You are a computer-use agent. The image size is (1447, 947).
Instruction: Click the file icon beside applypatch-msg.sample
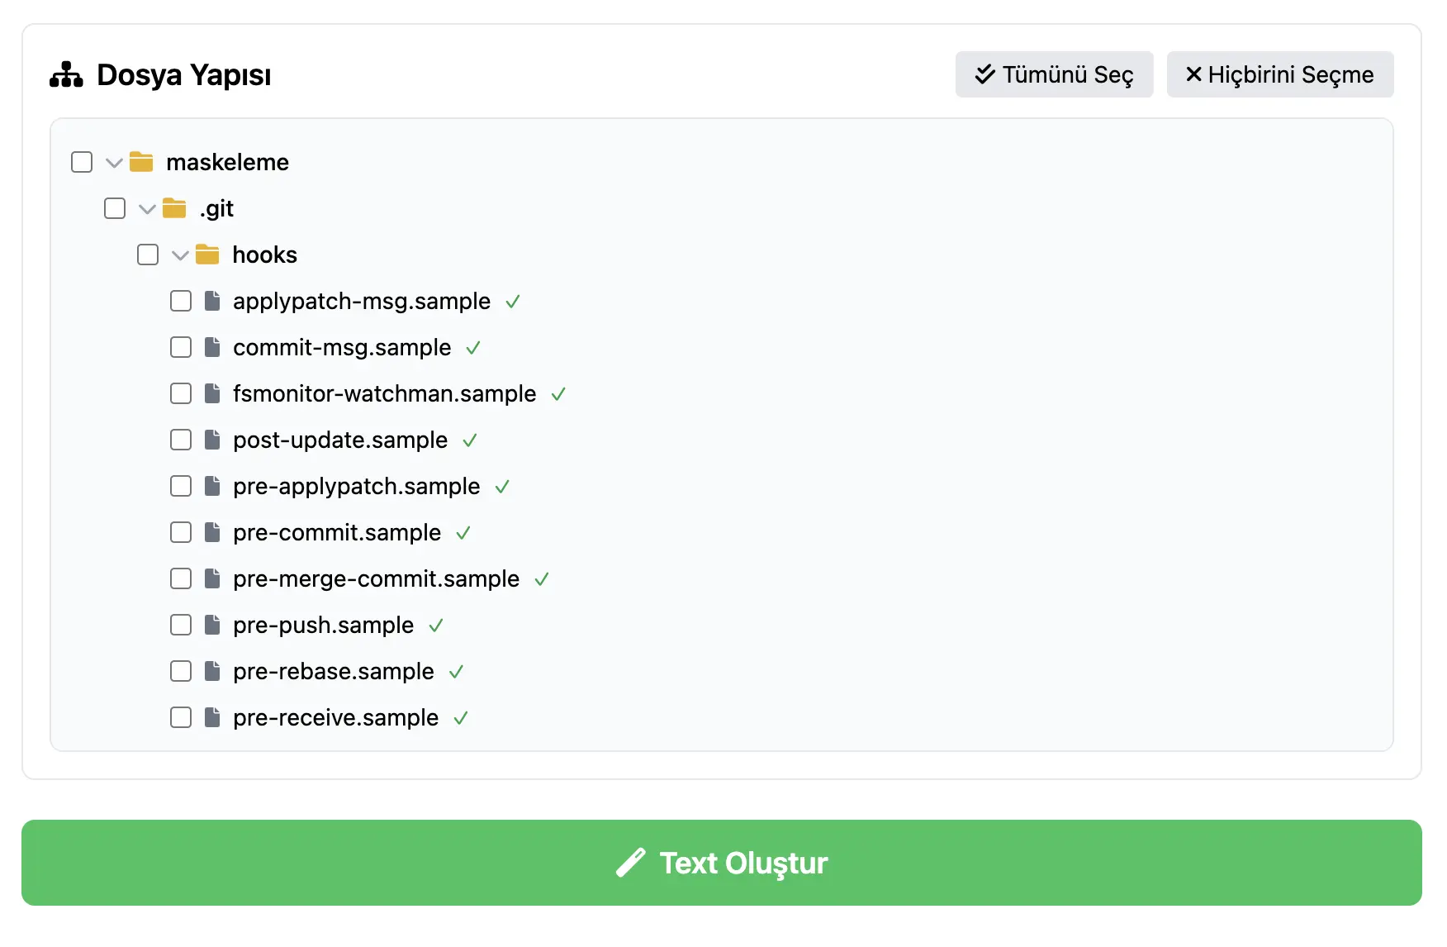pos(212,301)
